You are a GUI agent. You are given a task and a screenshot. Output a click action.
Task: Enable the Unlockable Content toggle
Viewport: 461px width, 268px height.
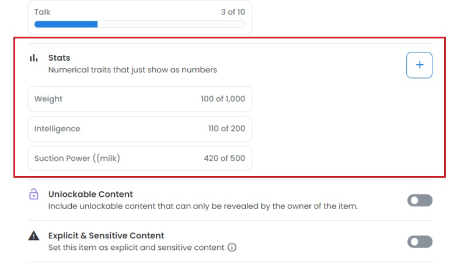(420, 200)
